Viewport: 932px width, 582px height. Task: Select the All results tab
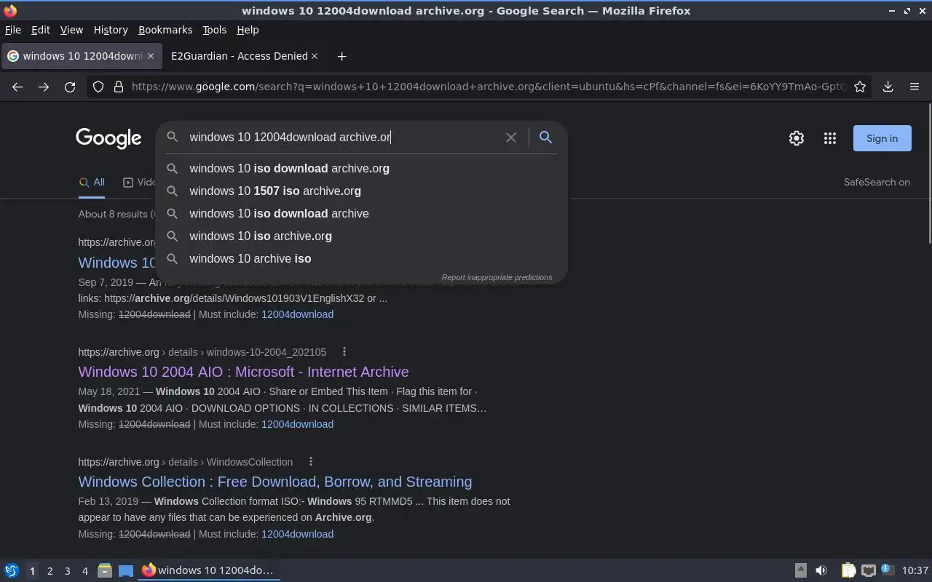point(92,182)
